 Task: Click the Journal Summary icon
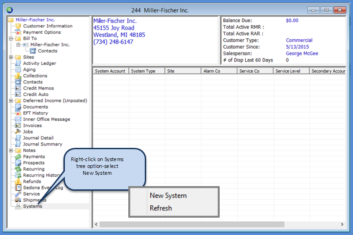pyautogui.click(x=18, y=144)
